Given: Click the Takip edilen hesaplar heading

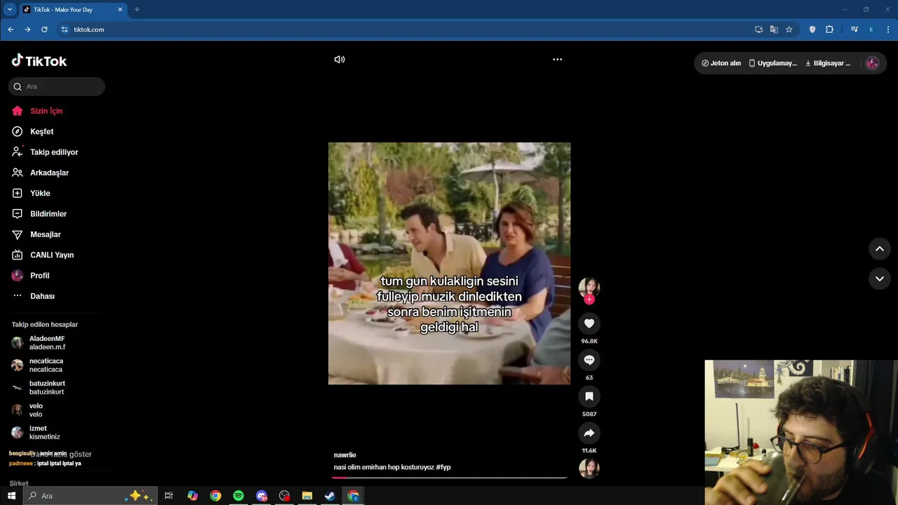Looking at the screenshot, I should coord(45,325).
